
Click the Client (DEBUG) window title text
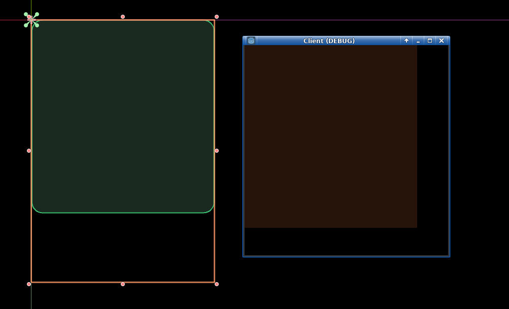pyautogui.click(x=329, y=41)
